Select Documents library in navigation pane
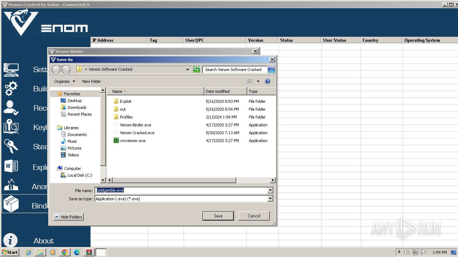The image size is (458, 257). (77, 135)
